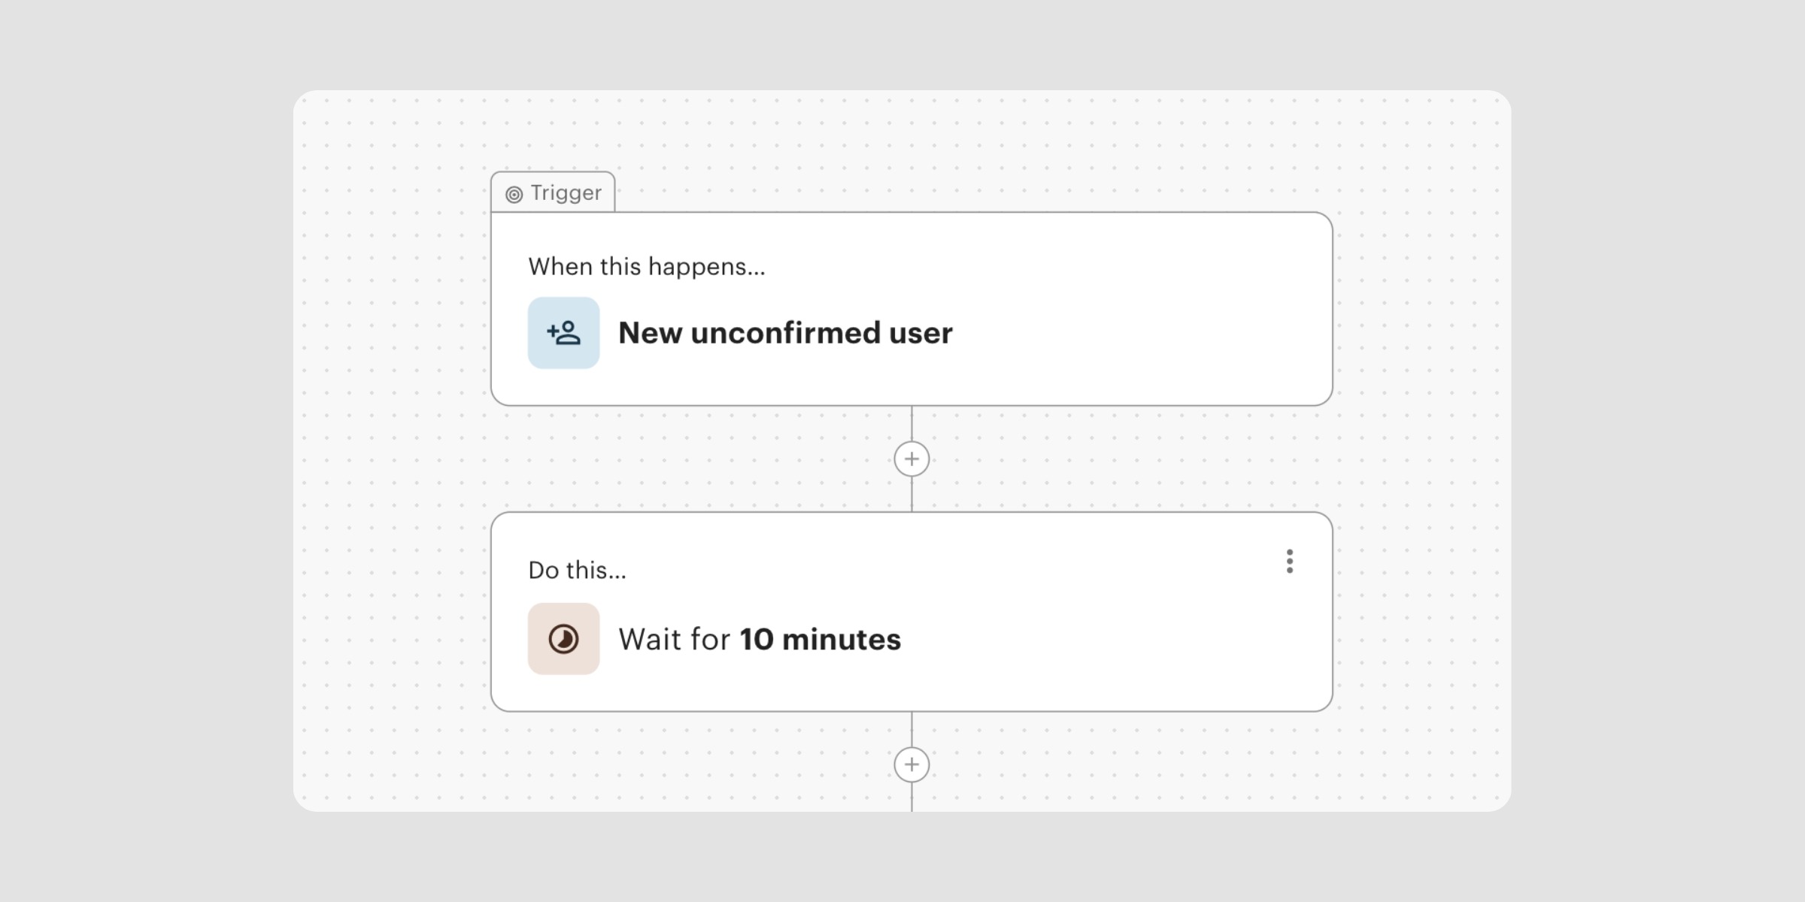Open the three-dot menu on wait step

1290,561
